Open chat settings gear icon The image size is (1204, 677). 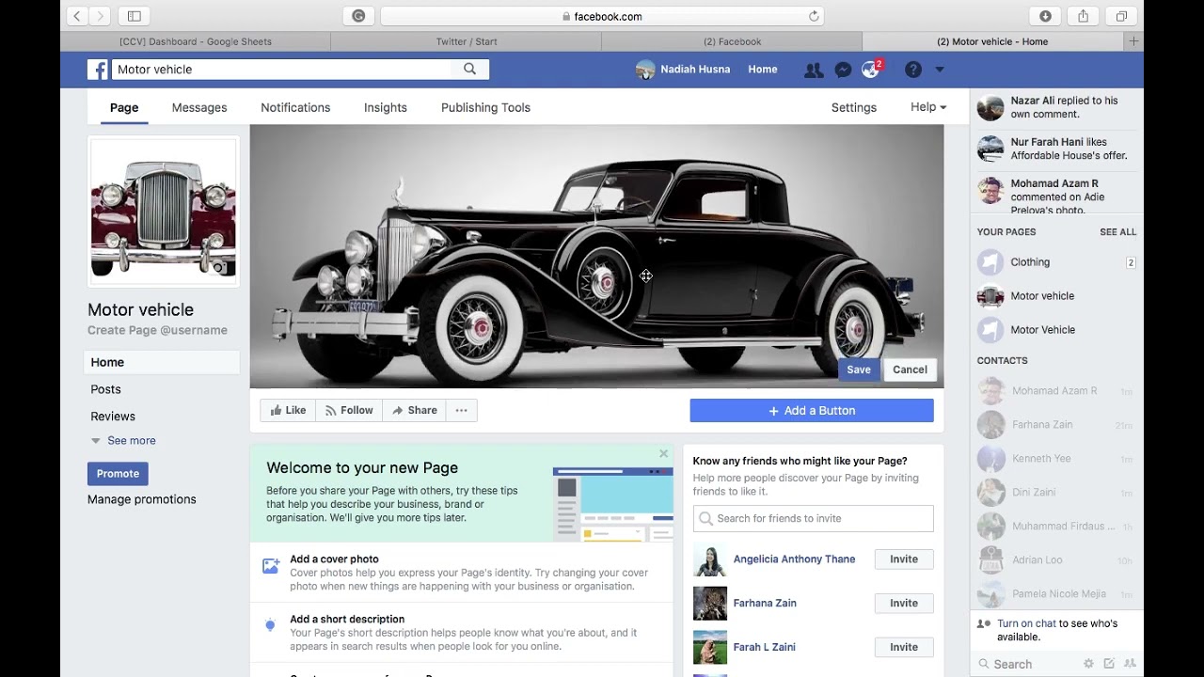[1088, 664]
